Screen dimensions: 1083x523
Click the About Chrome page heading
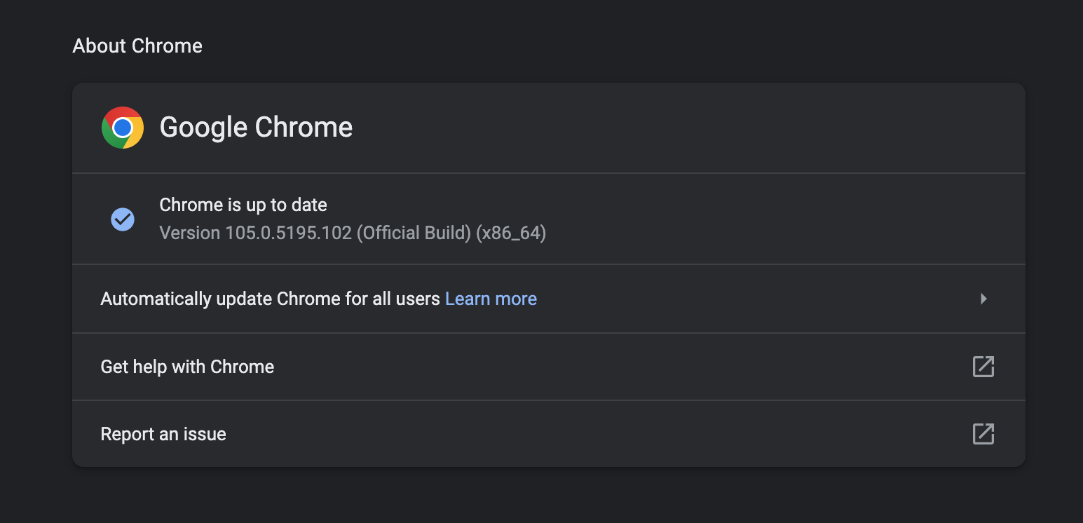(137, 46)
